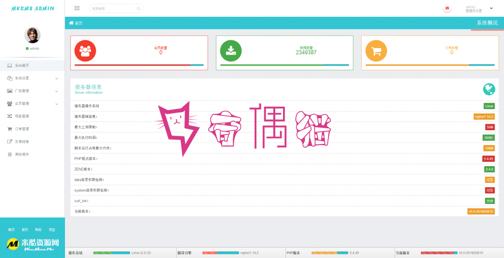Click the 订单数量 progress bar
The height and width of the screenshot is (258, 504).
coord(430,65)
